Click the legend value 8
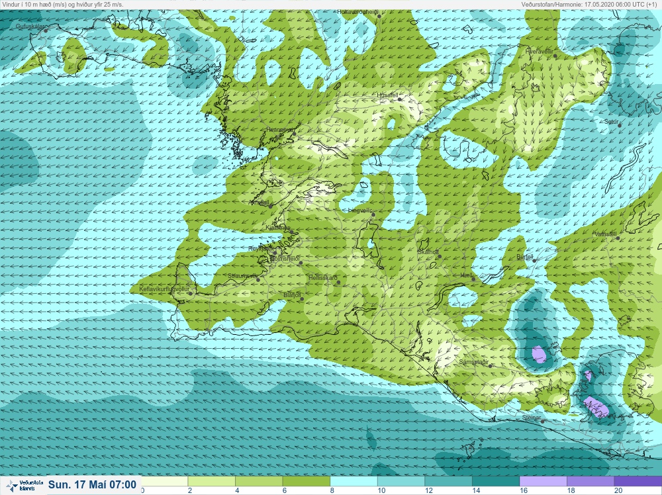The height and width of the screenshot is (495, 662). pyautogui.click(x=332, y=490)
